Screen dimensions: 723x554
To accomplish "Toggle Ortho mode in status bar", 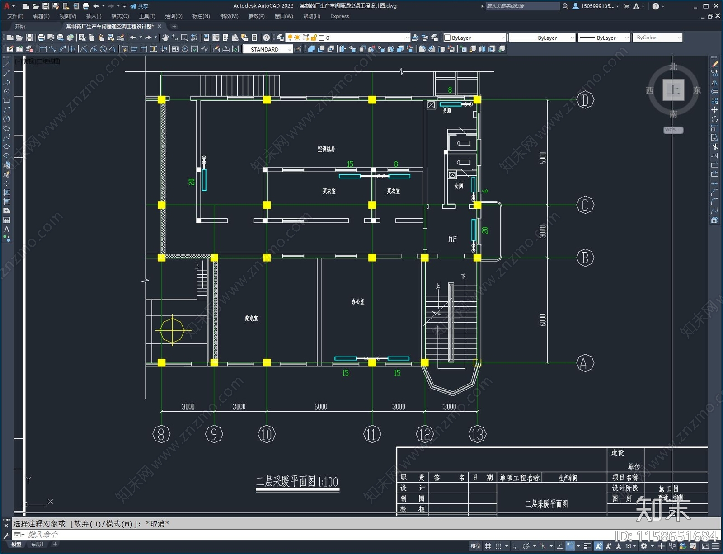I will [x=516, y=546].
